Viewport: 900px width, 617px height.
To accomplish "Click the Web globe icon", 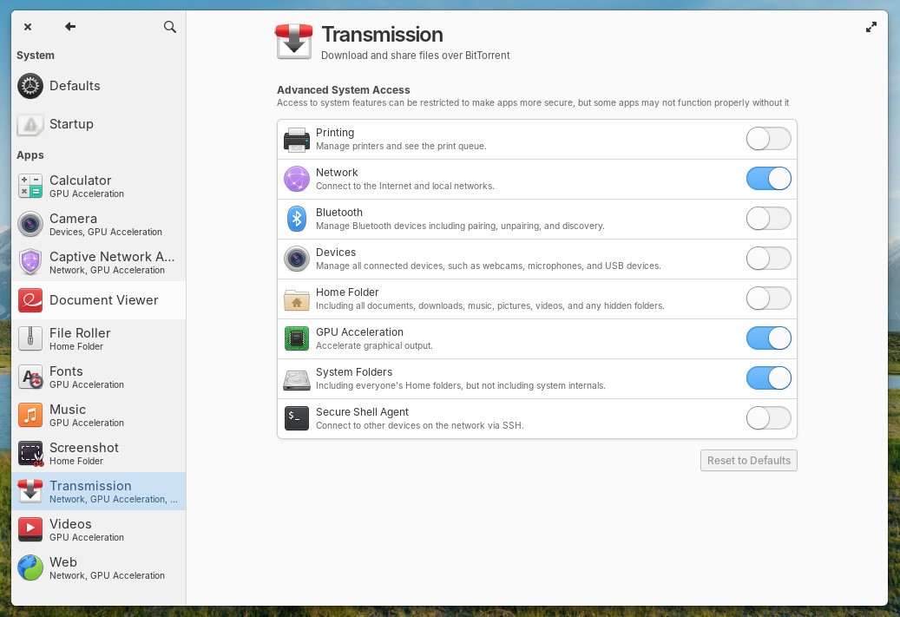I will tap(30, 568).
